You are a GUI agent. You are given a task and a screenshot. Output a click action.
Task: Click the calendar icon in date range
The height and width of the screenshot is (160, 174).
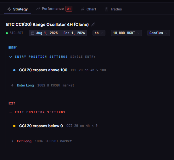[32, 33]
